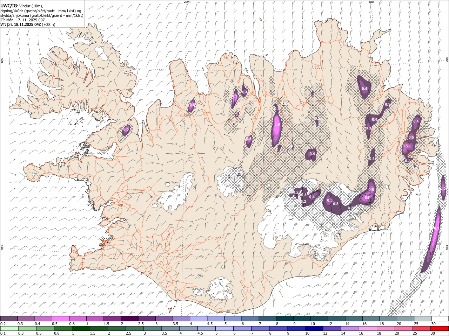Select initial time 'IT: Mán. 17. 11. 2025 00Z'
Screen dimensions: 449x336
23,20
